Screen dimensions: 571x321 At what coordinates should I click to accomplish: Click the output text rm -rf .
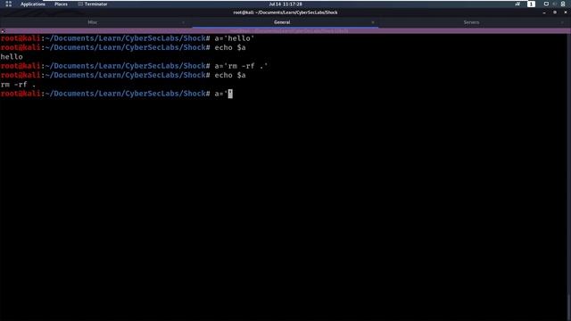click(18, 85)
